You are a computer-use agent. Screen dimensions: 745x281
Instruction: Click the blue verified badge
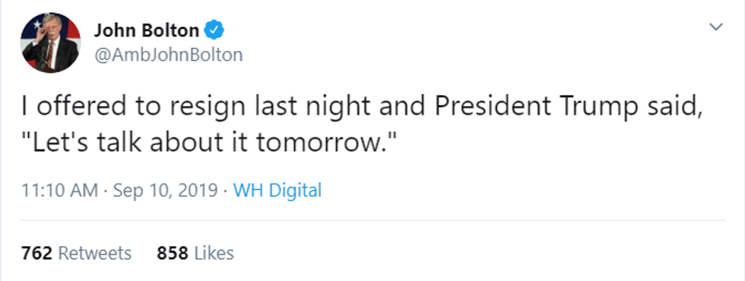214,30
